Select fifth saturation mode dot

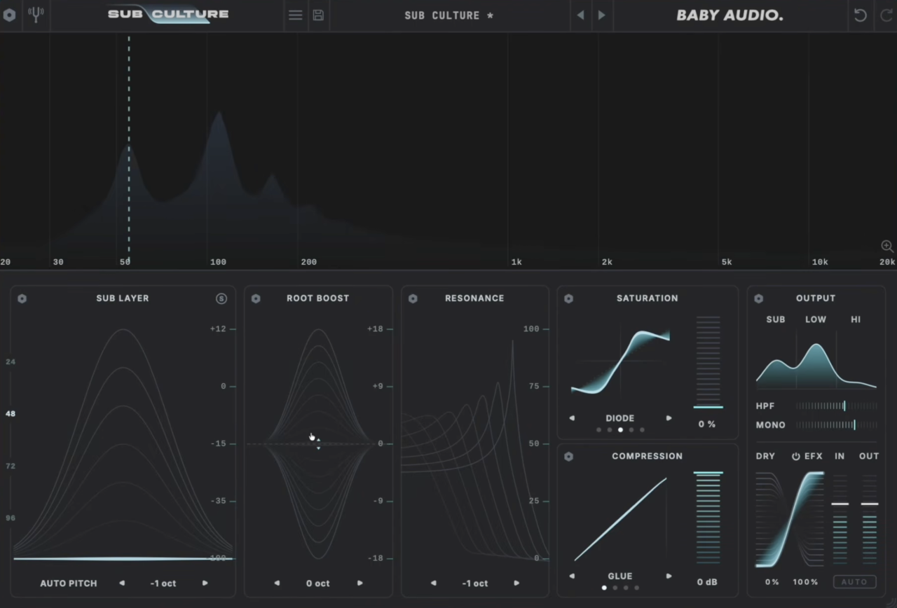[x=642, y=430]
